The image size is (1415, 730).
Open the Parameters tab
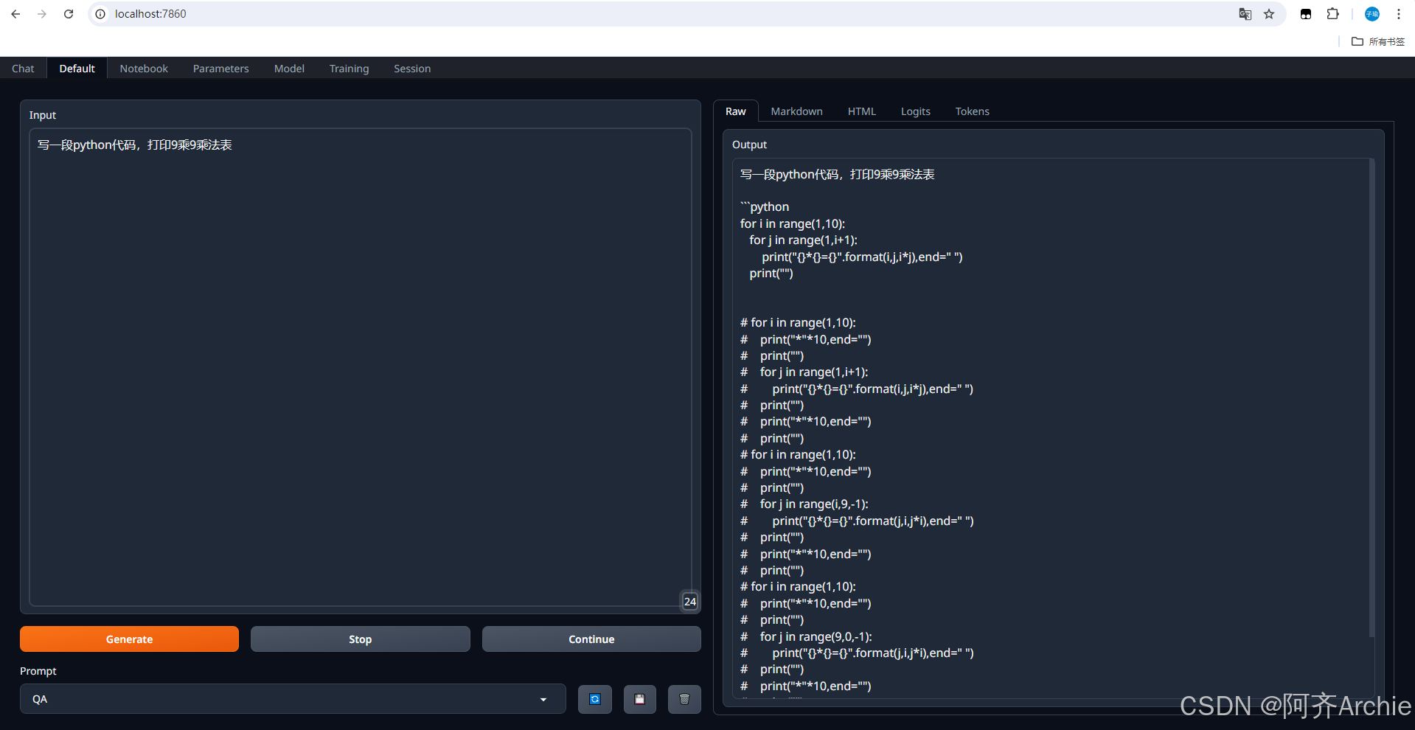pos(220,68)
